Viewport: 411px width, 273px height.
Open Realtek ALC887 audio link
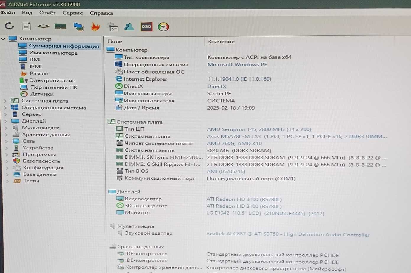(x=288, y=234)
